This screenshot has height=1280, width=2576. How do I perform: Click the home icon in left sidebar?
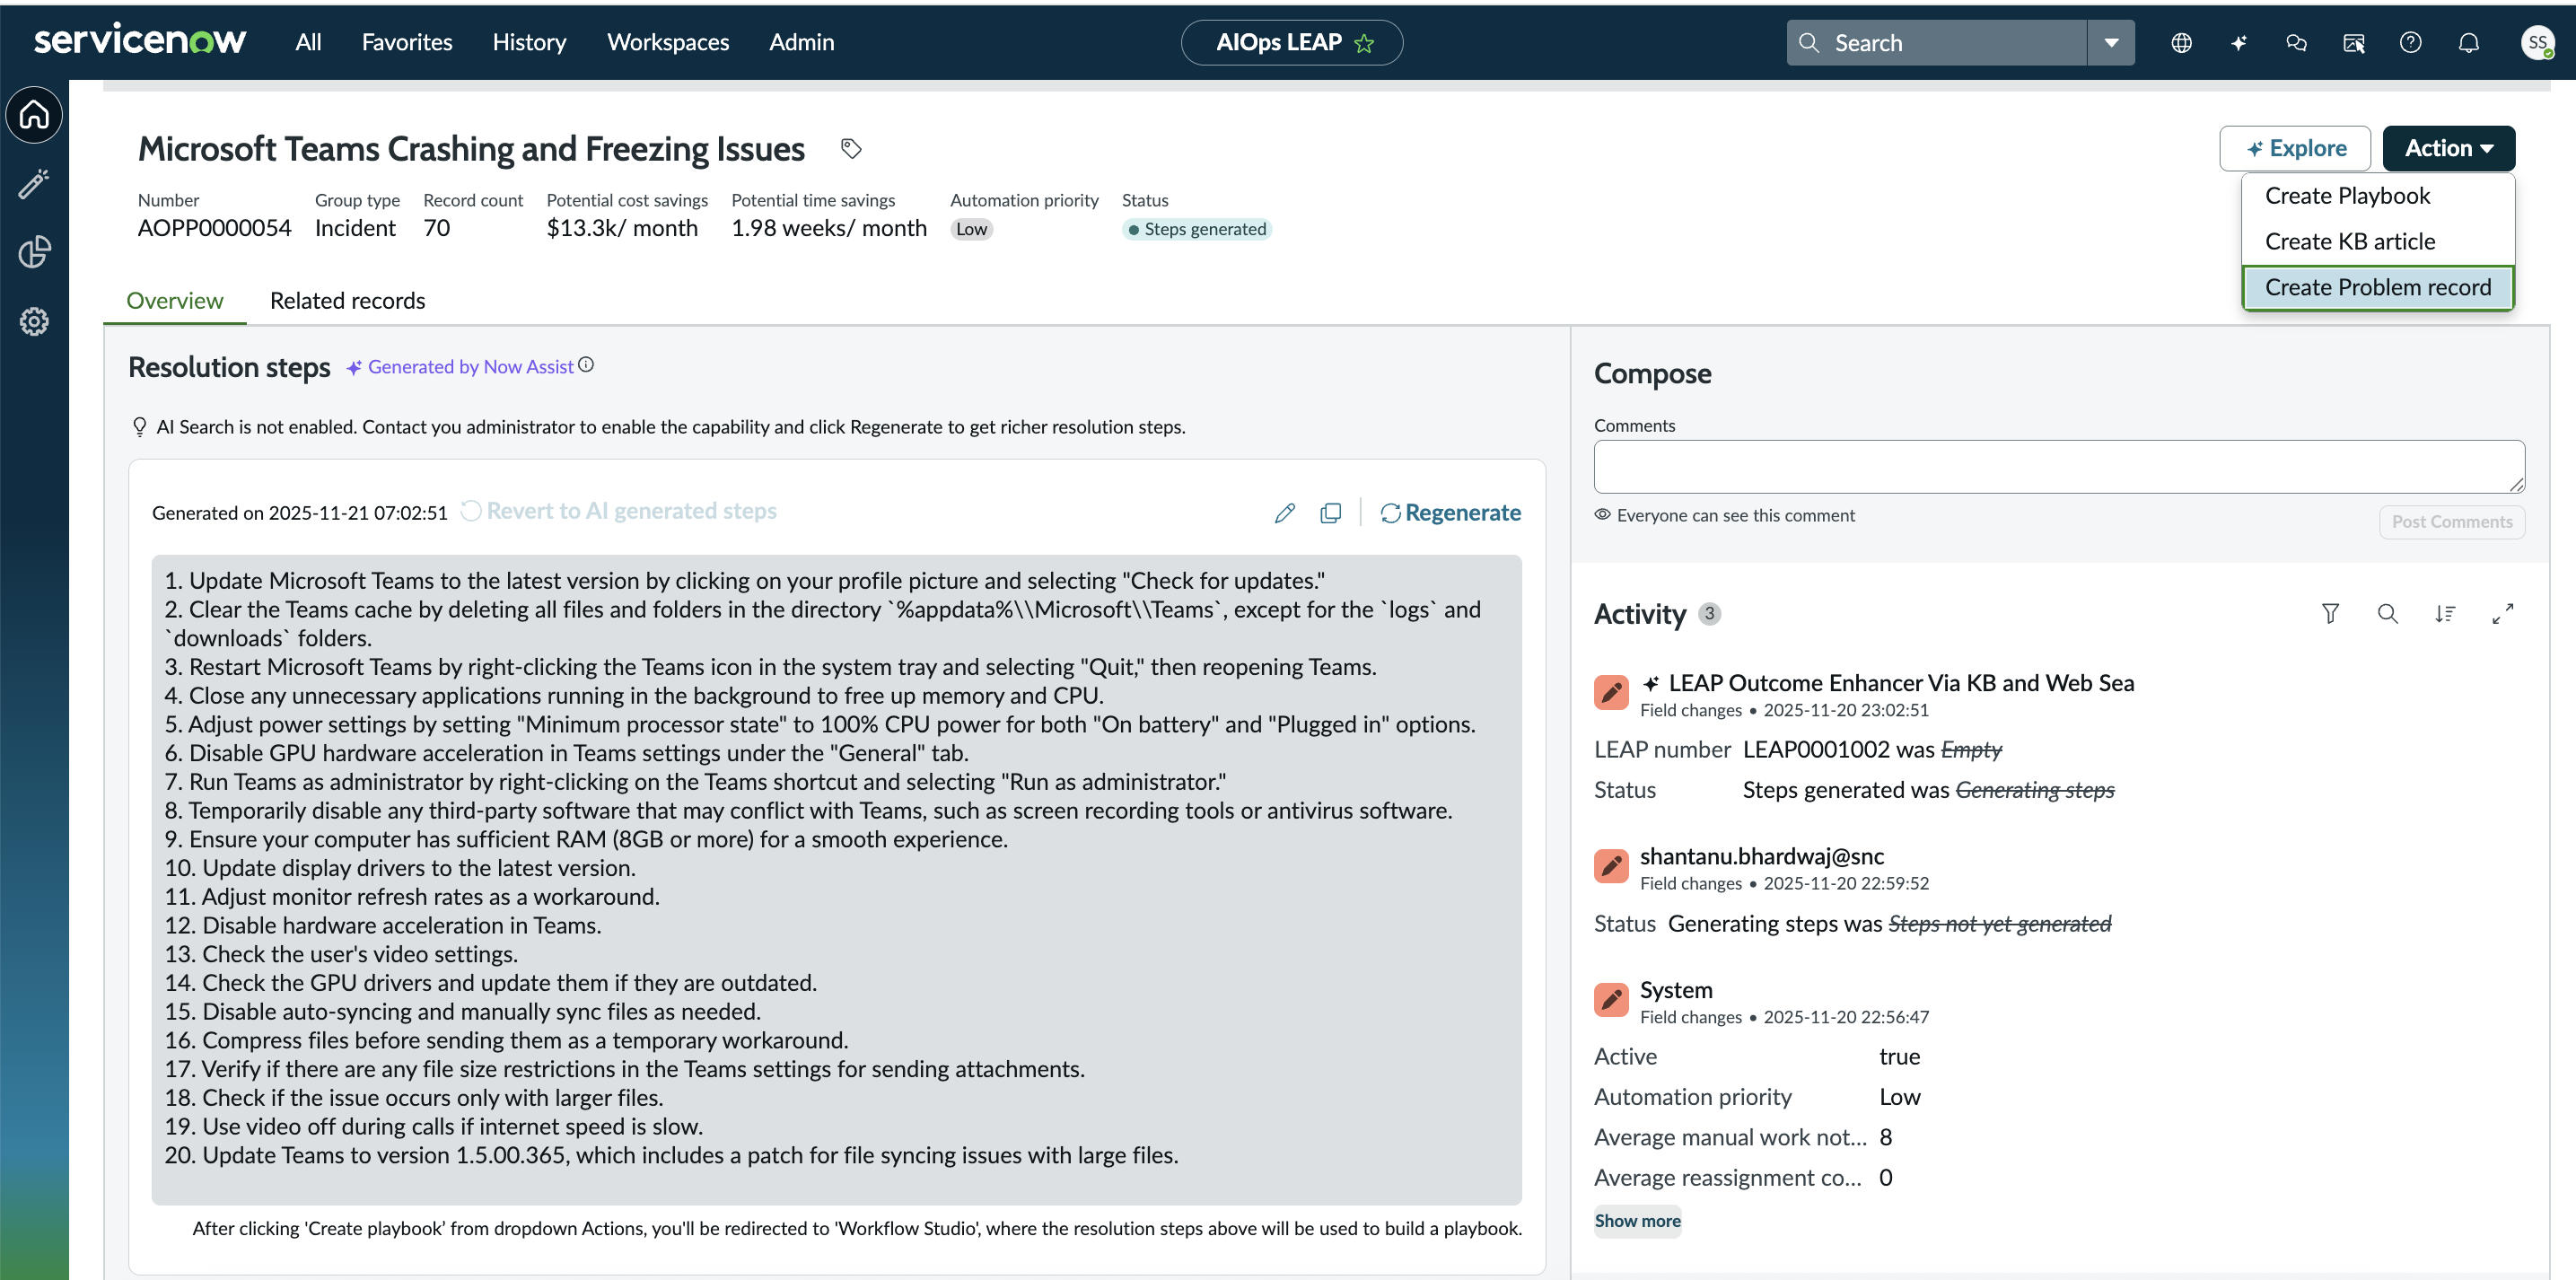click(34, 115)
